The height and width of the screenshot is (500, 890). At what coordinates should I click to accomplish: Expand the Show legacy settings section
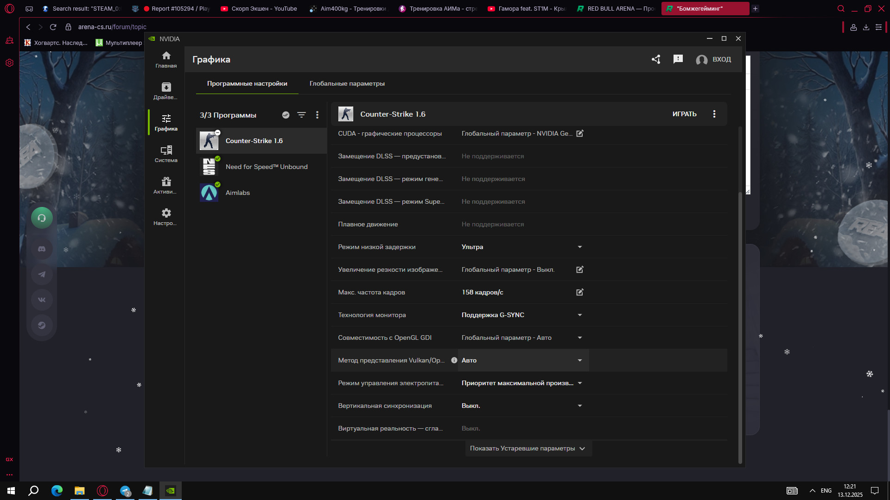(528, 448)
